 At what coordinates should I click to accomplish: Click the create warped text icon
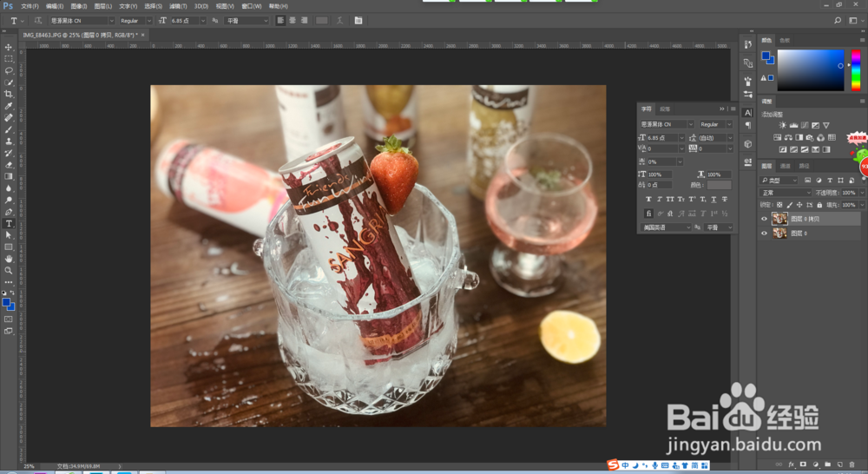339,21
